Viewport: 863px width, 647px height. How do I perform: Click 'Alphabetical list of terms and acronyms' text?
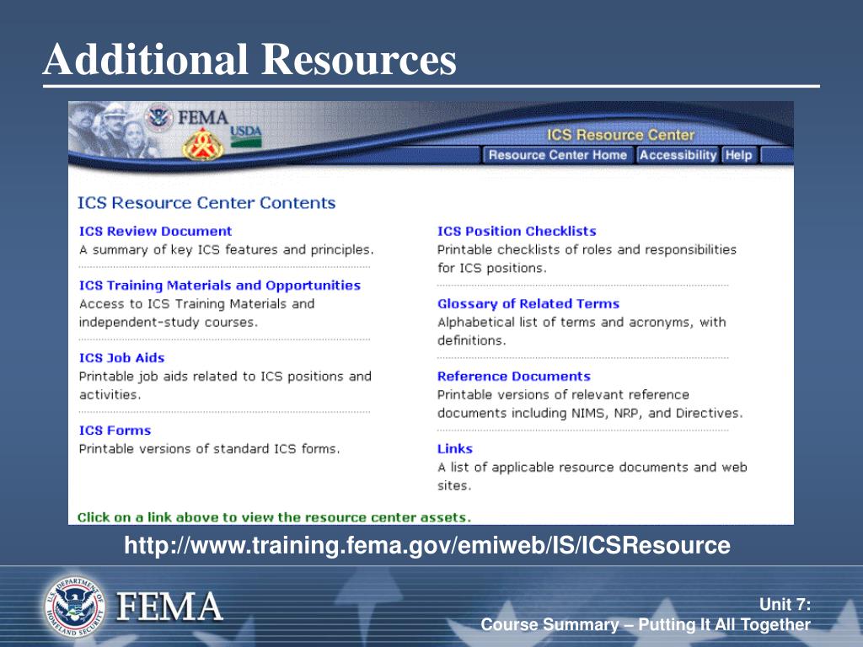click(x=582, y=331)
